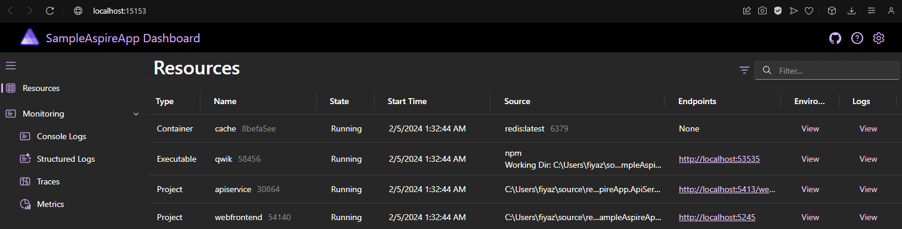Click the SampleAspireApp Dashboard title
Screen dimensions: 902x229
click(123, 38)
